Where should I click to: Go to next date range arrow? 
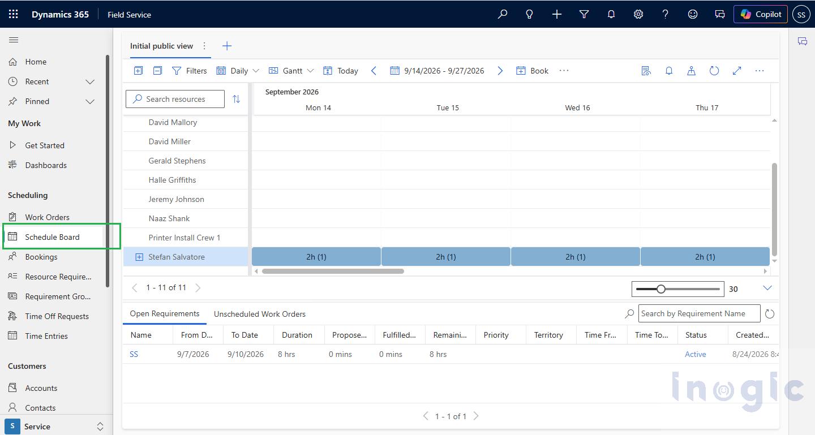(500, 71)
